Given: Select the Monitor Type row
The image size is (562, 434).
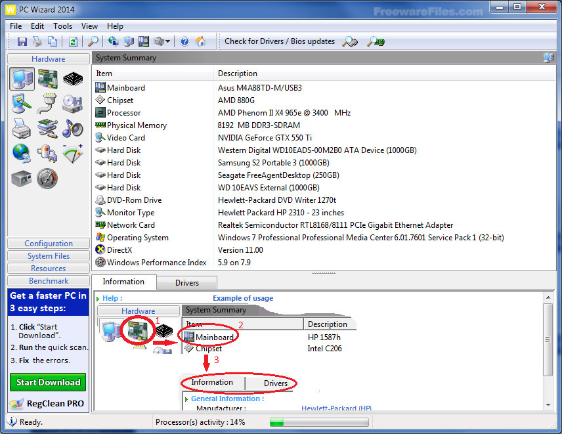Looking at the screenshot, I should tap(325, 213).
